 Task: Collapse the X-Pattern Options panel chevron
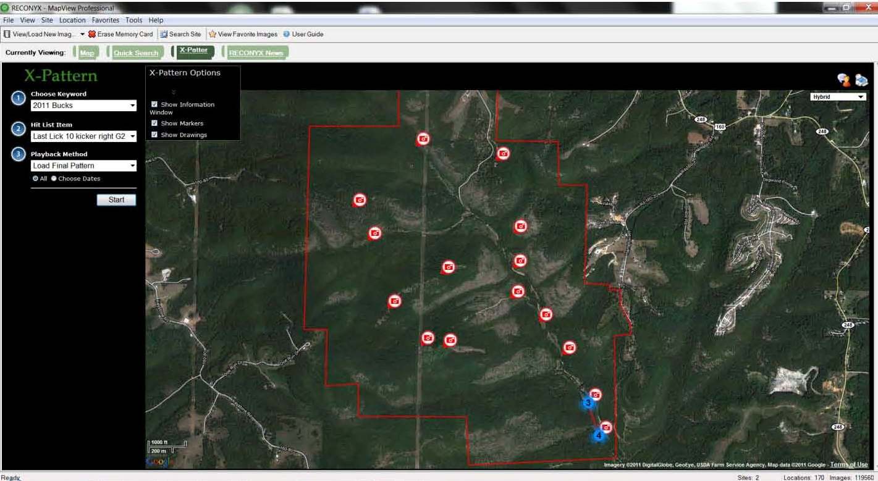pos(174,92)
